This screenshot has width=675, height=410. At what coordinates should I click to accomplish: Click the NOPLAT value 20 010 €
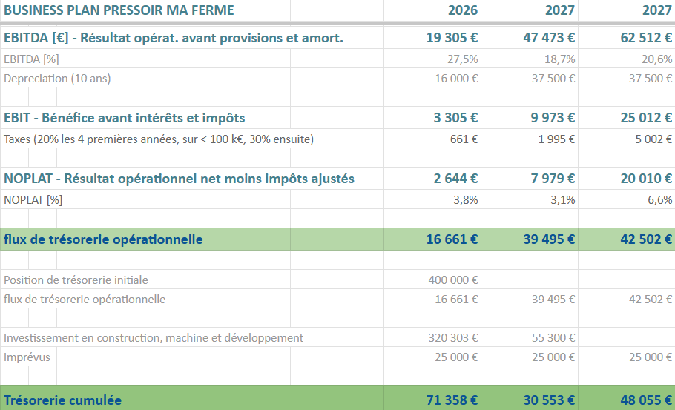pos(646,179)
